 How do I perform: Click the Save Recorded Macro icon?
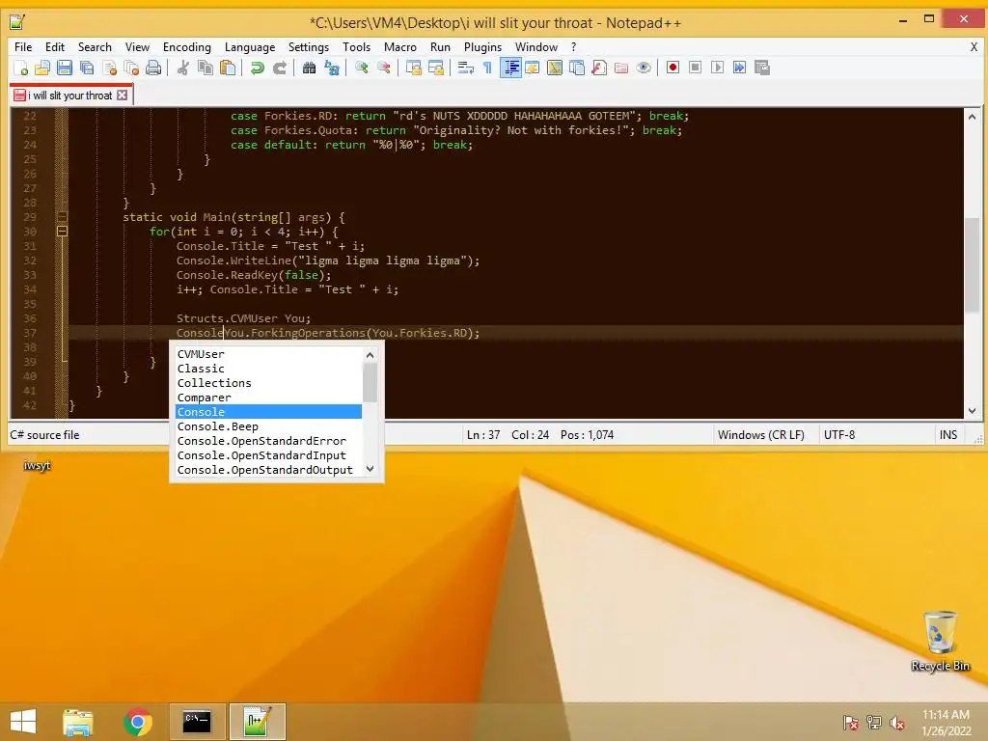click(x=762, y=68)
